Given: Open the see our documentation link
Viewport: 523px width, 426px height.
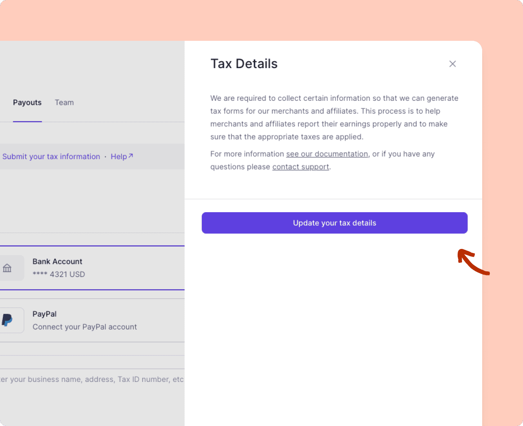Looking at the screenshot, I should pyautogui.click(x=327, y=154).
